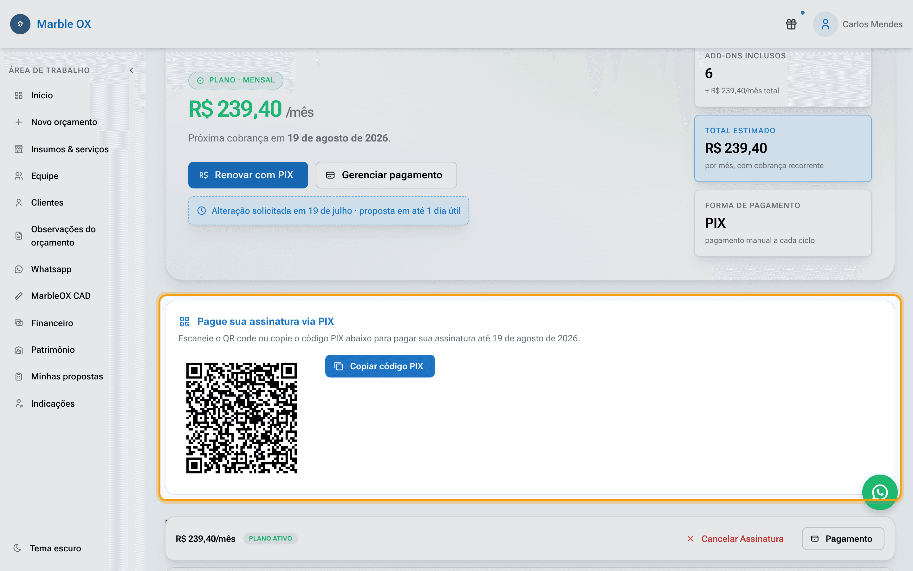This screenshot has width=913, height=571.
Task: Click the store icon for Insumos & serviços
Action: (19, 149)
